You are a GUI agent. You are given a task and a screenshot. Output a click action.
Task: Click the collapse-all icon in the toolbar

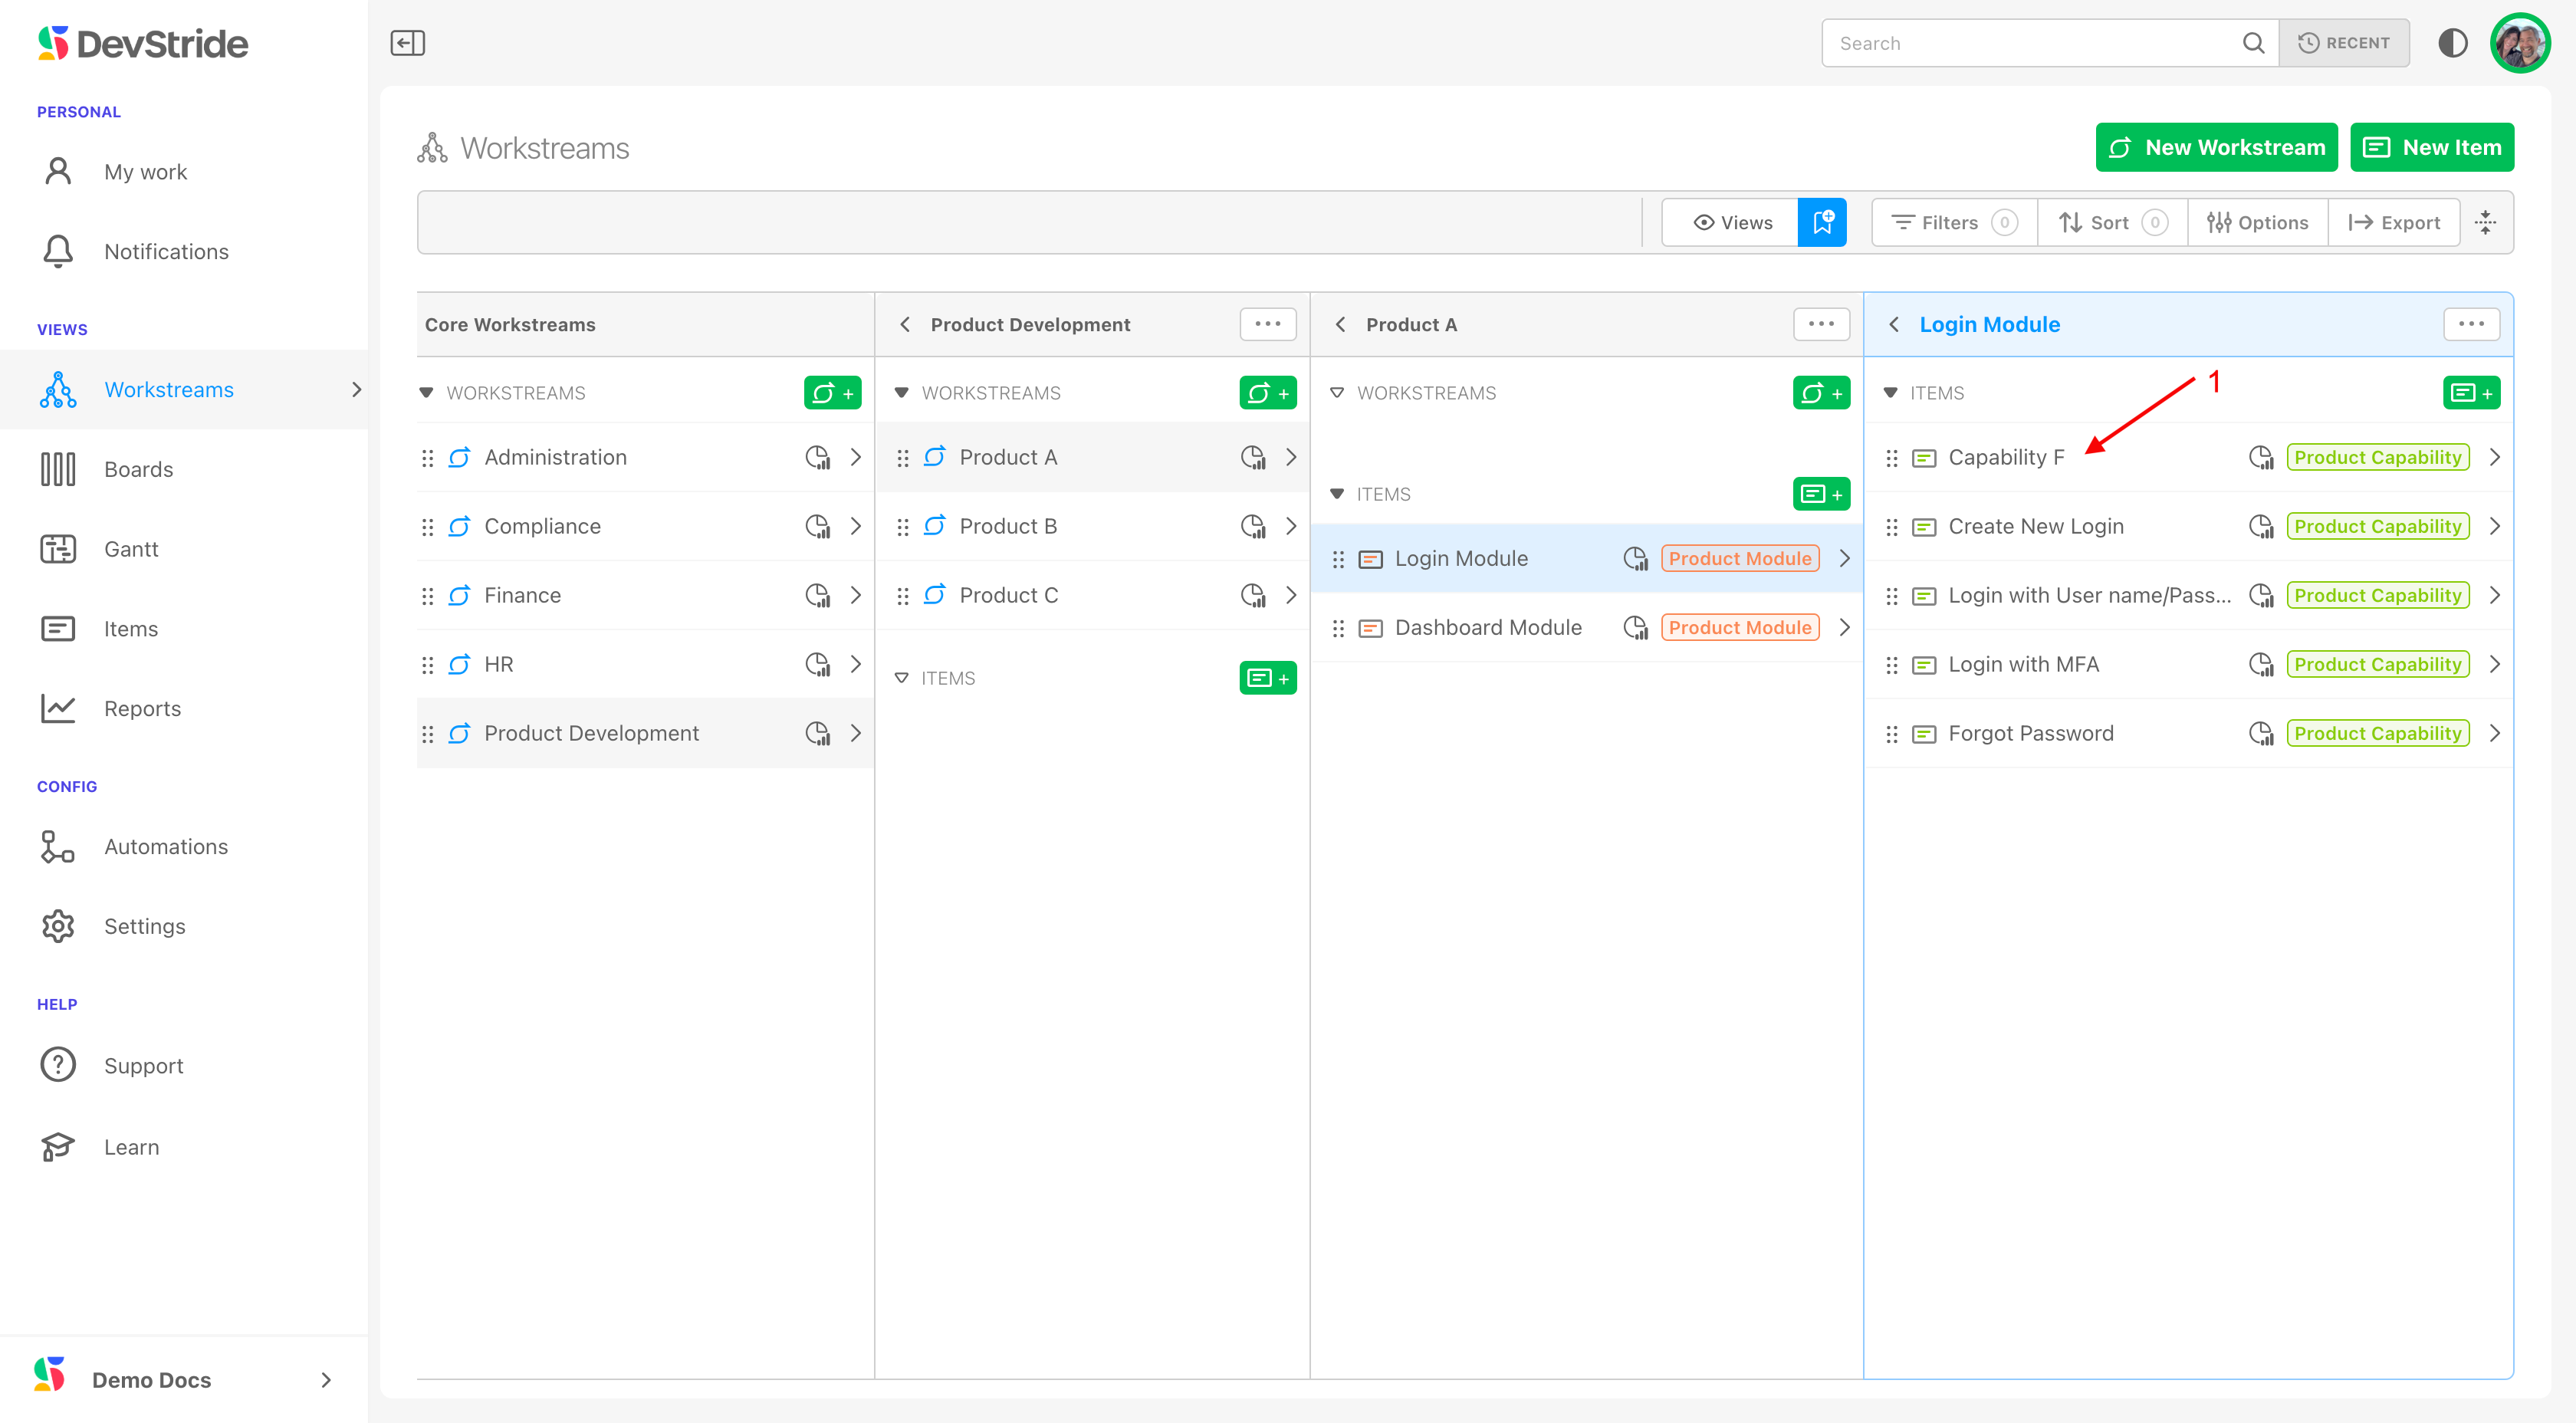point(2485,222)
